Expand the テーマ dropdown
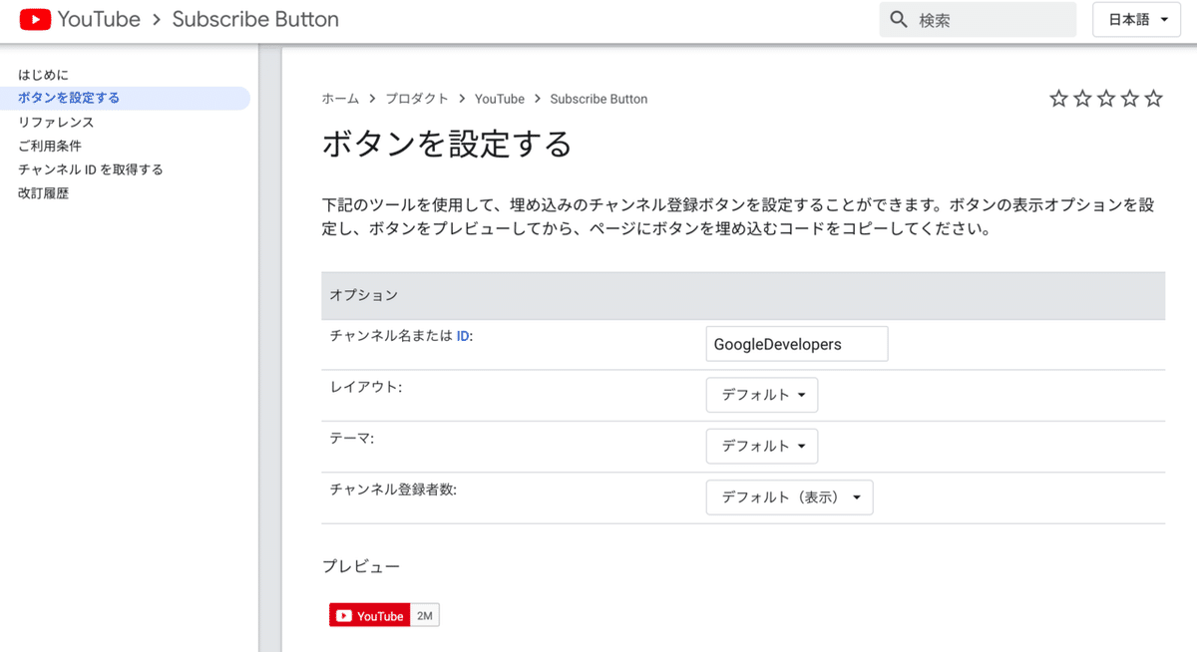Viewport: 1197px width, 652px height. click(x=762, y=446)
